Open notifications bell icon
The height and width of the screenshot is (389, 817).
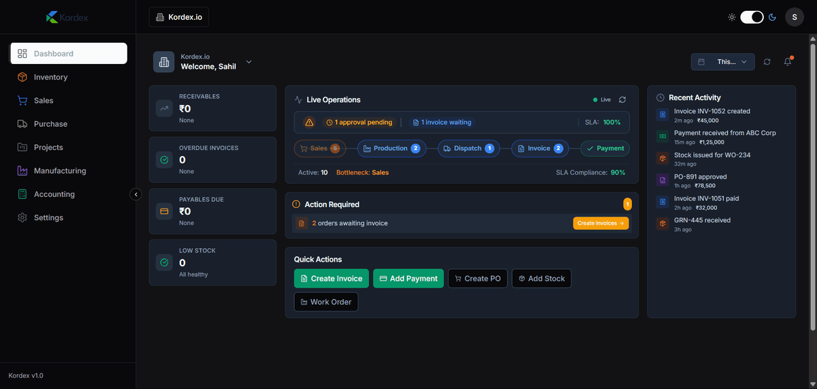click(788, 61)
